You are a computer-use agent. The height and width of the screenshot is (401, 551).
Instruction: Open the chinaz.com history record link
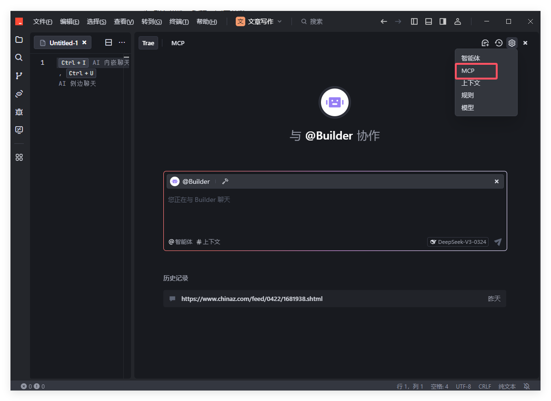(x=252, y=299)
